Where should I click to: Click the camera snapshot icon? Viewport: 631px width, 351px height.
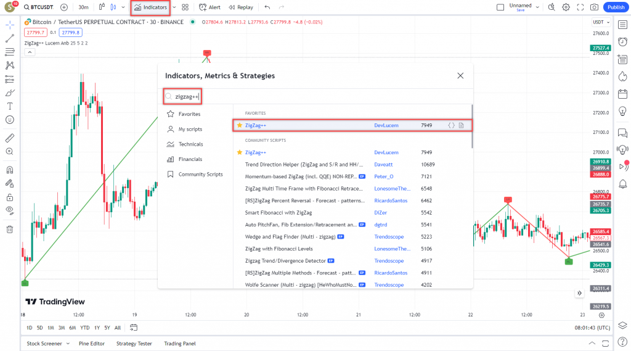(594, 7)
